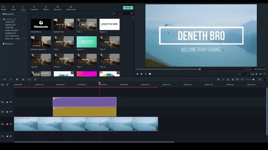Switch to the Titles tab
Screen dimensions: 268x150
[x=23, y=8]
